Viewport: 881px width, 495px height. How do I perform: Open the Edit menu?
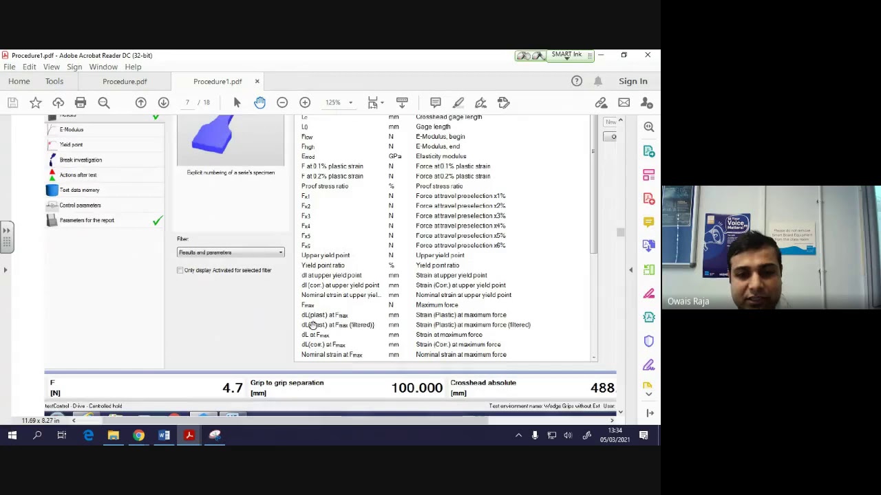click(x=29, y=67)
